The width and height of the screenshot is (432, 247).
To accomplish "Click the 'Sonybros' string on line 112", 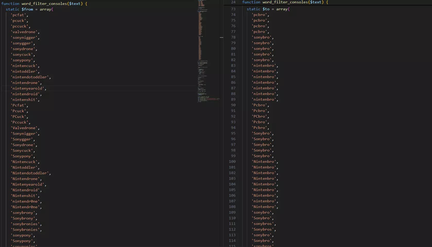I will (263, 229).
